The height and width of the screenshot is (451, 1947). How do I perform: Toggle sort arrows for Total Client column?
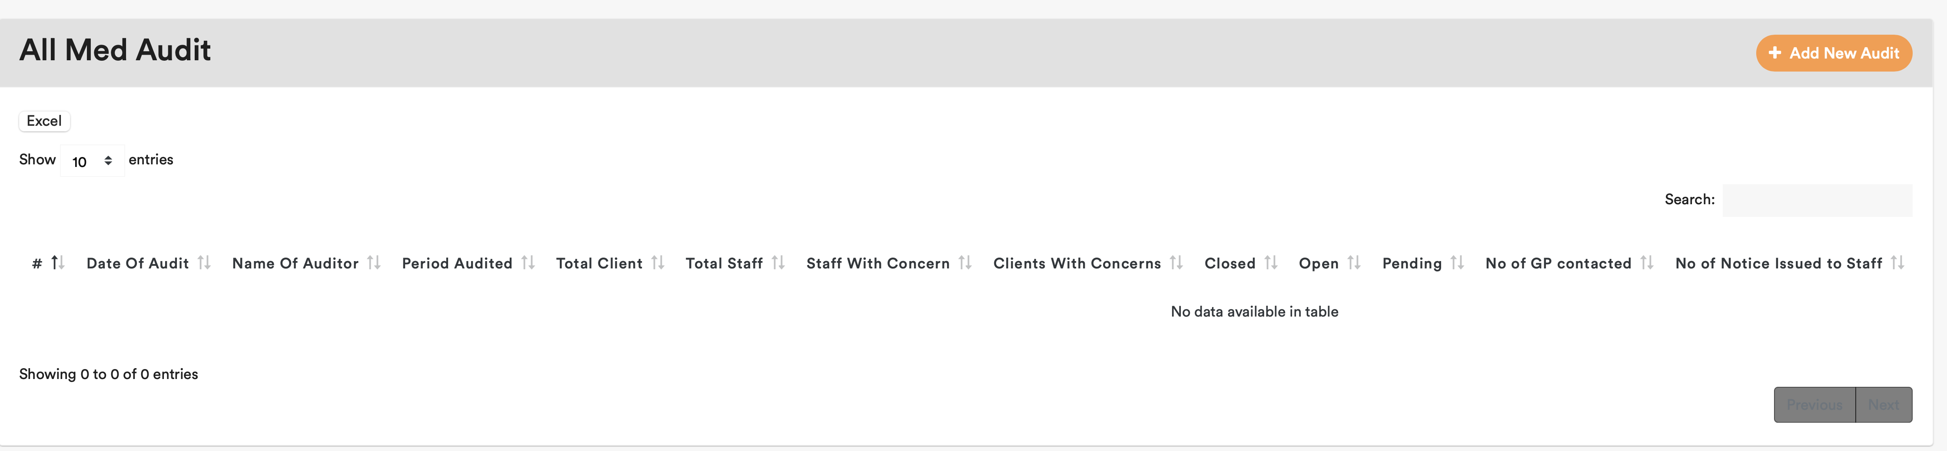(658, 262)
